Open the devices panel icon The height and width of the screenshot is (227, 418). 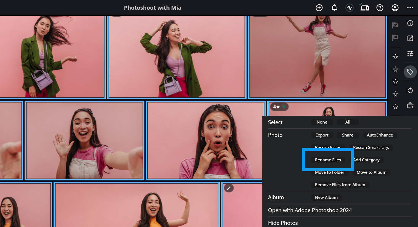coord(365,8)
